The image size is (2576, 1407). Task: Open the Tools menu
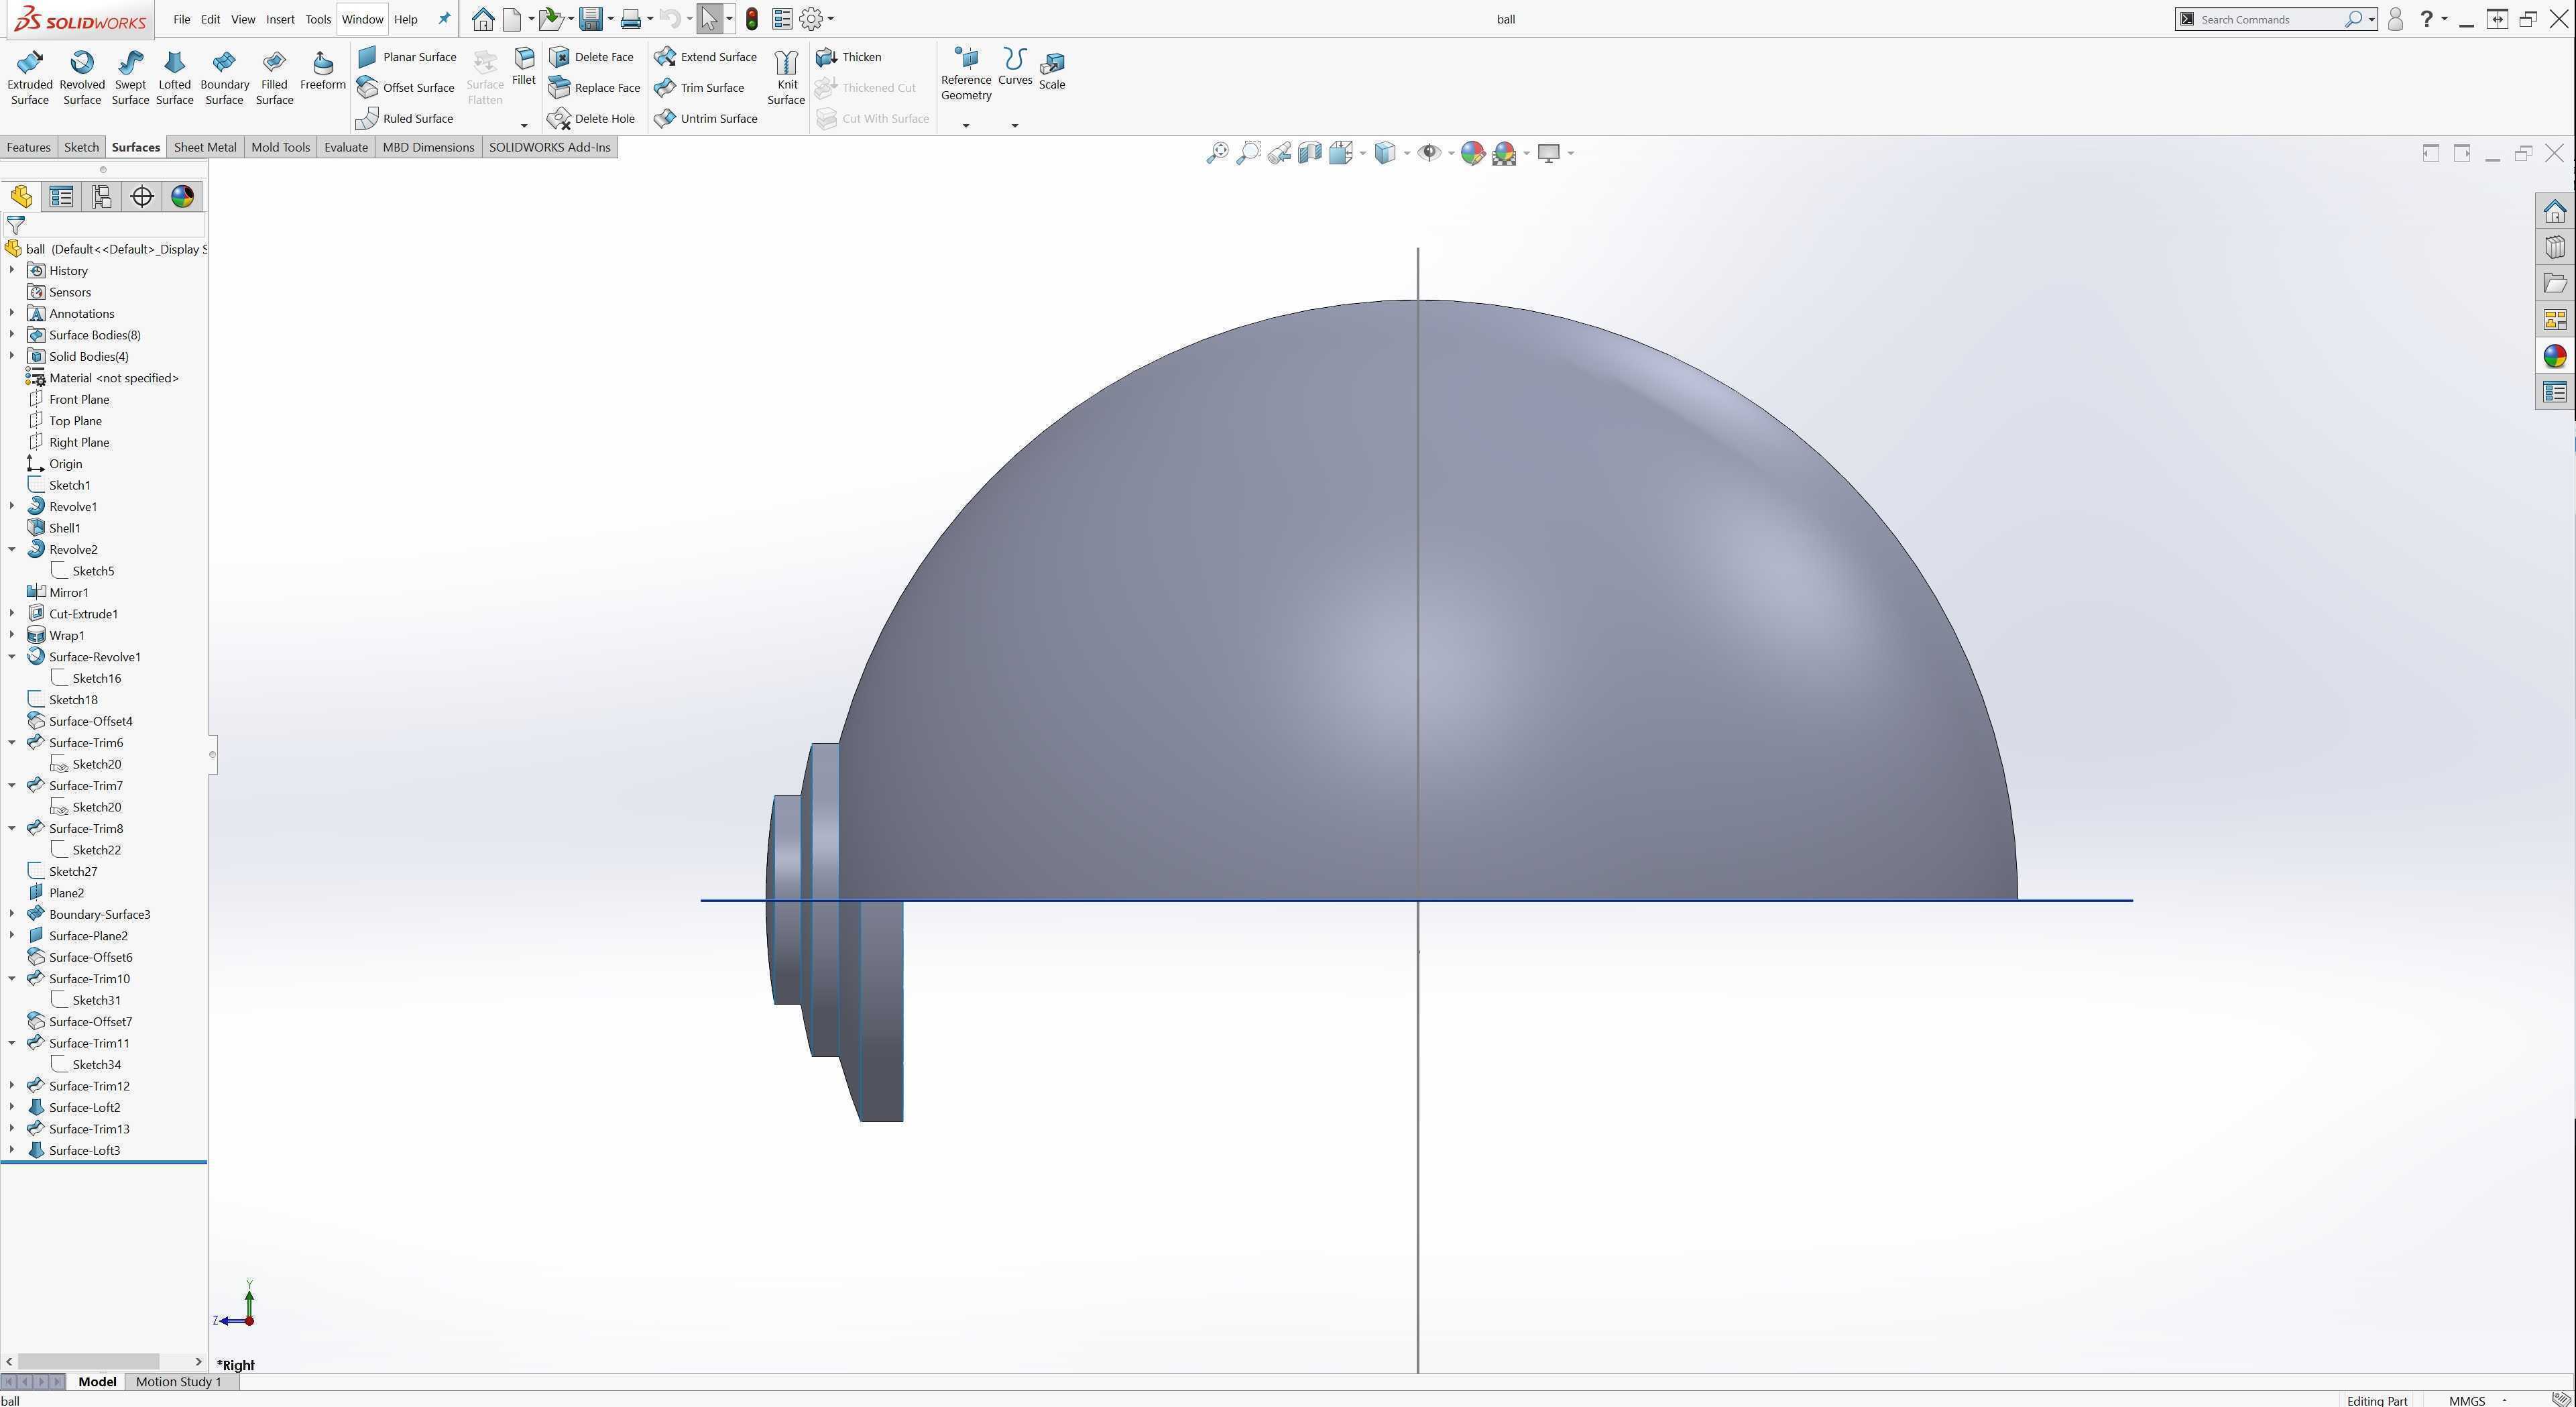[318, 19]
